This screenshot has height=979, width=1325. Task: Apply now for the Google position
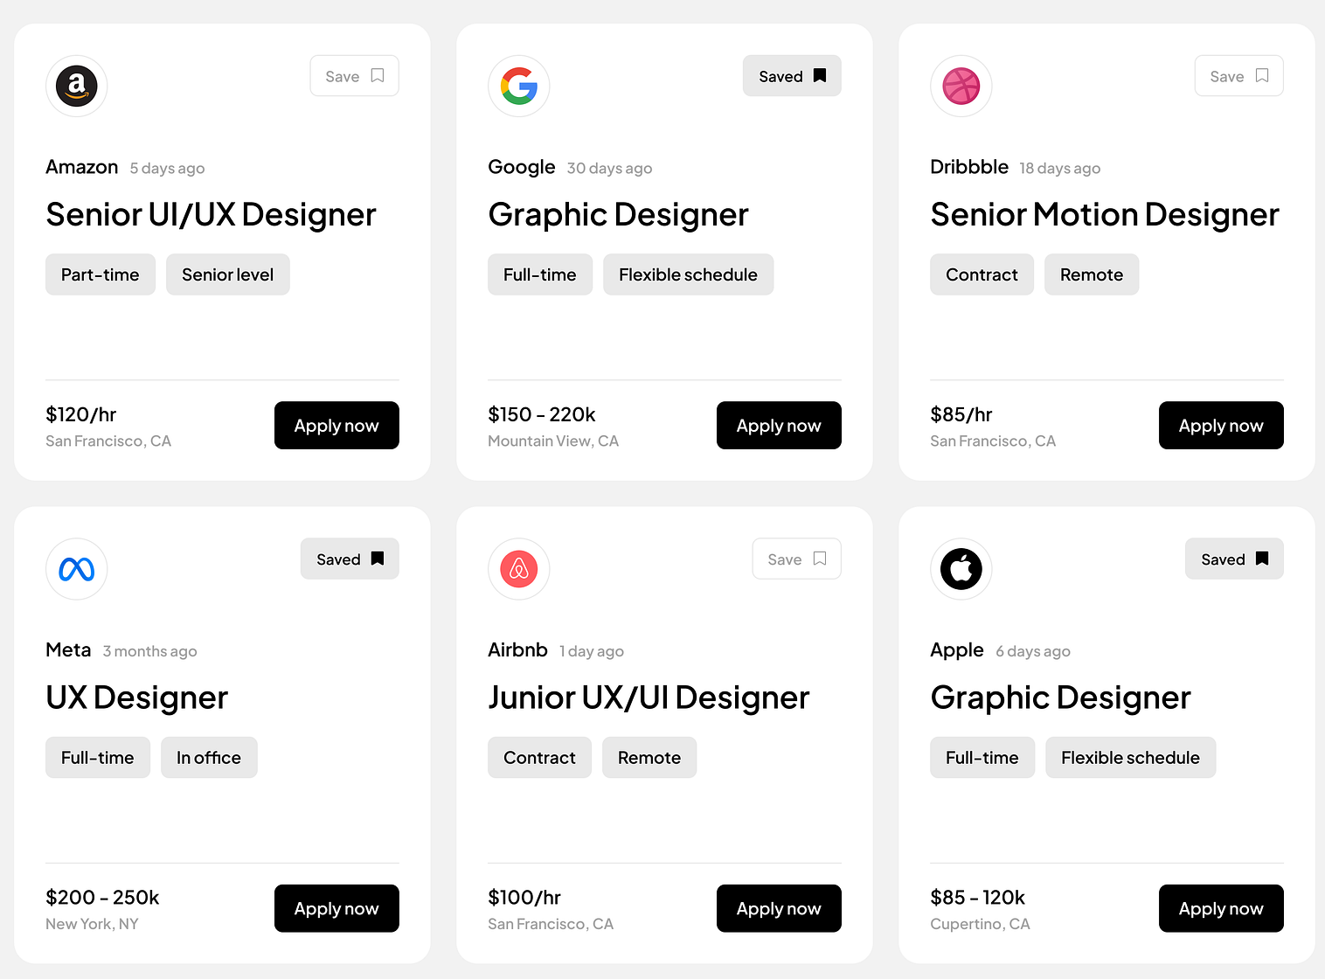point(779,426)
